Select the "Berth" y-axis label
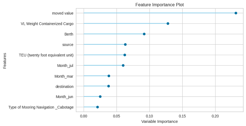This screenshot has height=126, width=246. click(68, 34)
